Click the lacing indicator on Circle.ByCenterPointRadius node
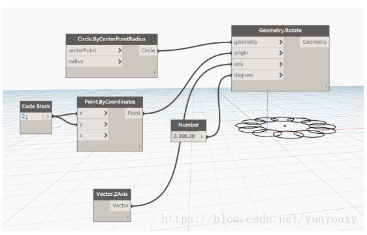Image resolution: width=367 pixels, height=235 pixels. [155, 73]
